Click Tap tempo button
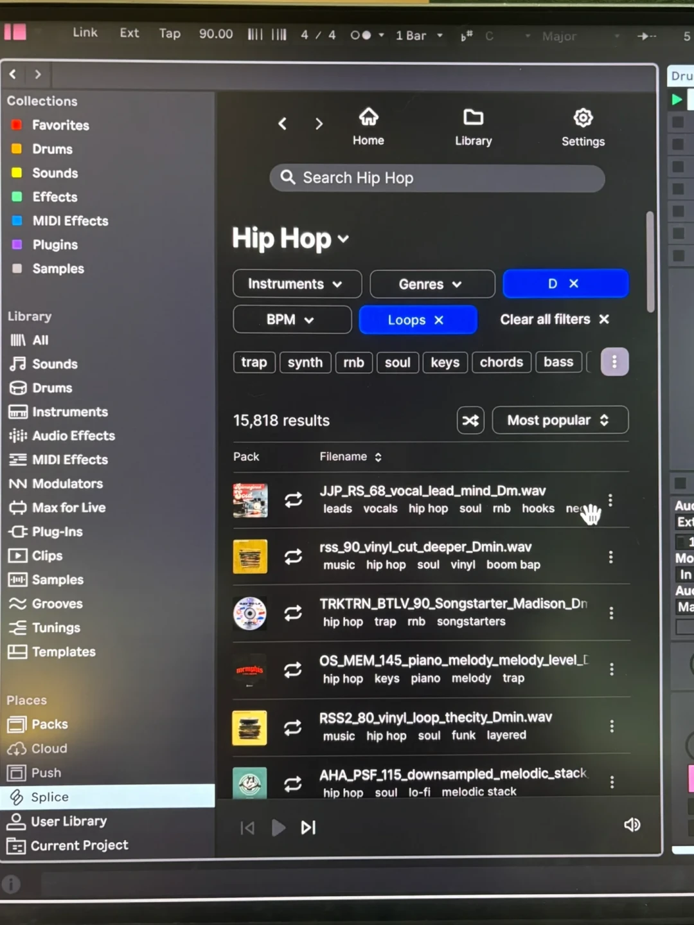 pos(170,33)
